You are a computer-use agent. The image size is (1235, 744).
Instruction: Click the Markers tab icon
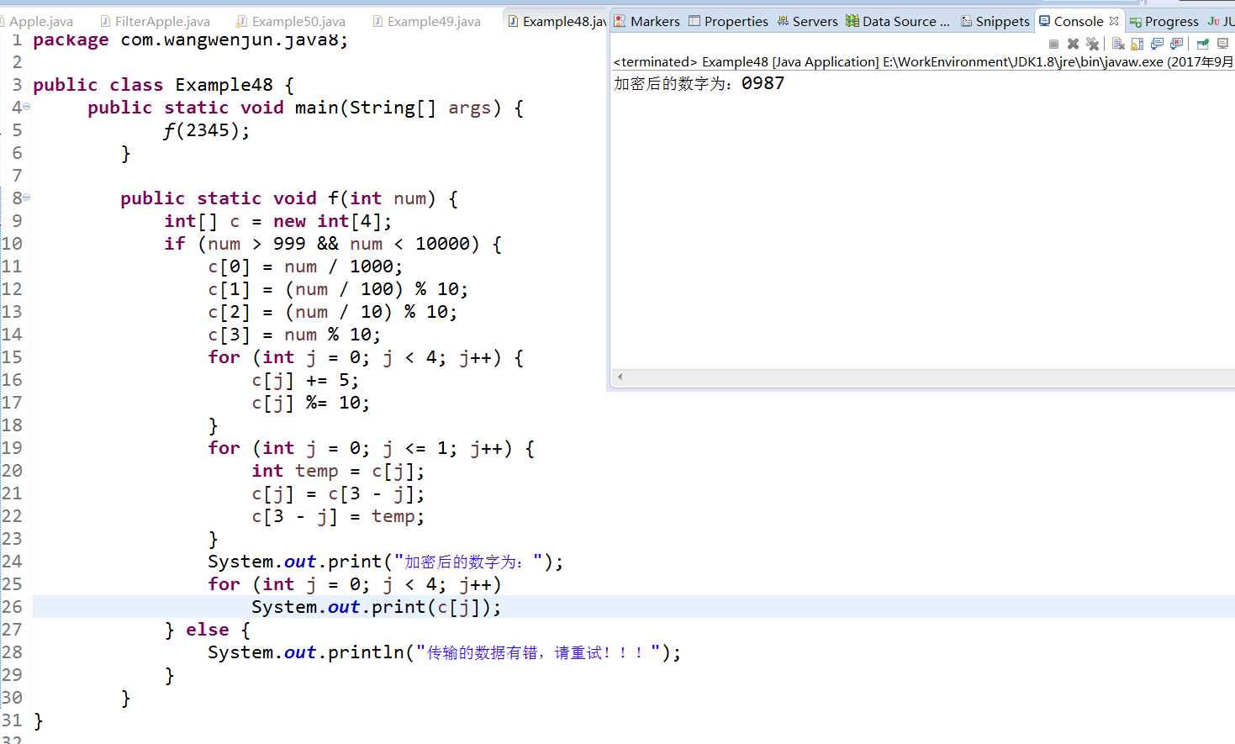pos(620,21)
